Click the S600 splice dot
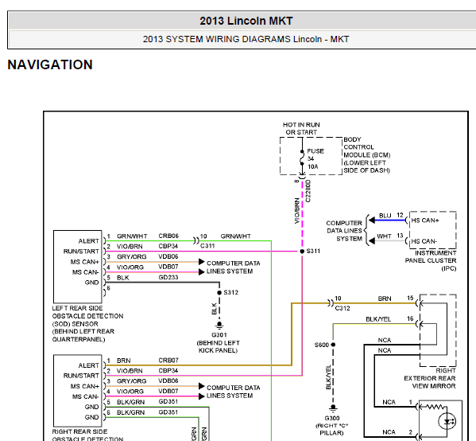Image resolution: width=476 pixels, height=441 pixels. point(333,345)
